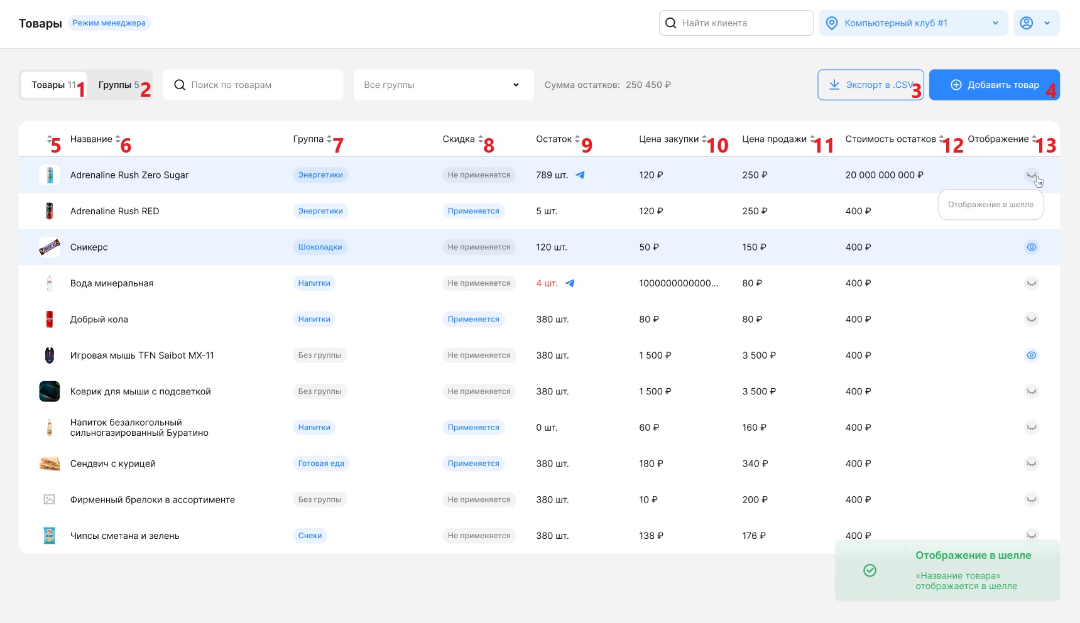1080x623 pixels.
Task: Click the Коврик для мыши image
Action: [x=50, y=391]
